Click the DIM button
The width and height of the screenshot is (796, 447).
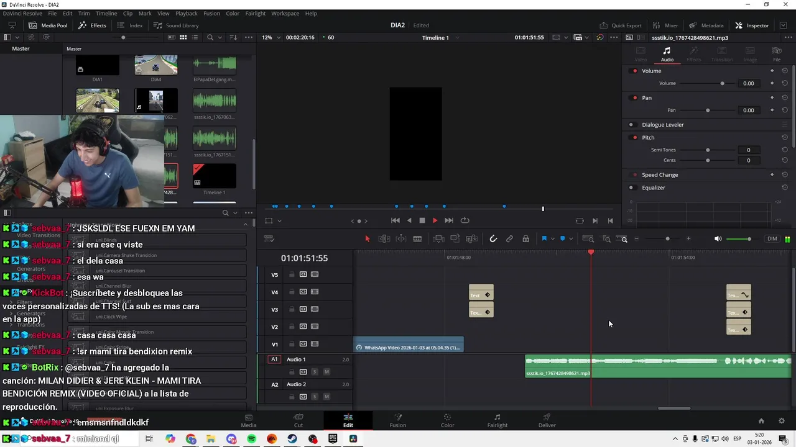tap(772, 239)
